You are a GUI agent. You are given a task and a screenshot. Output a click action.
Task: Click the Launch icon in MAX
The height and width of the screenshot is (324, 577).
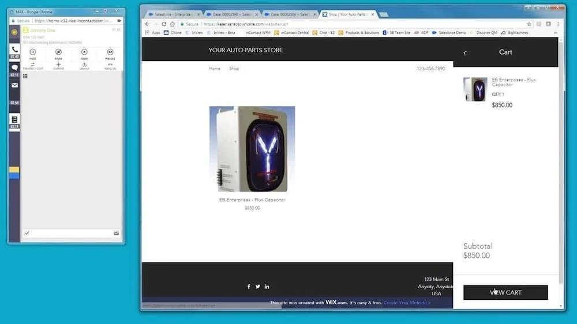pyautogui.click(x=84, y=66)
